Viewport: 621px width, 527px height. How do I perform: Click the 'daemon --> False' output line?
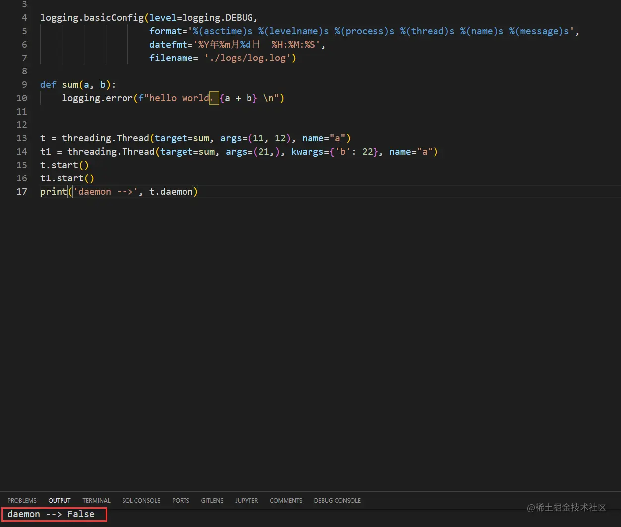(x=51, y=514)
